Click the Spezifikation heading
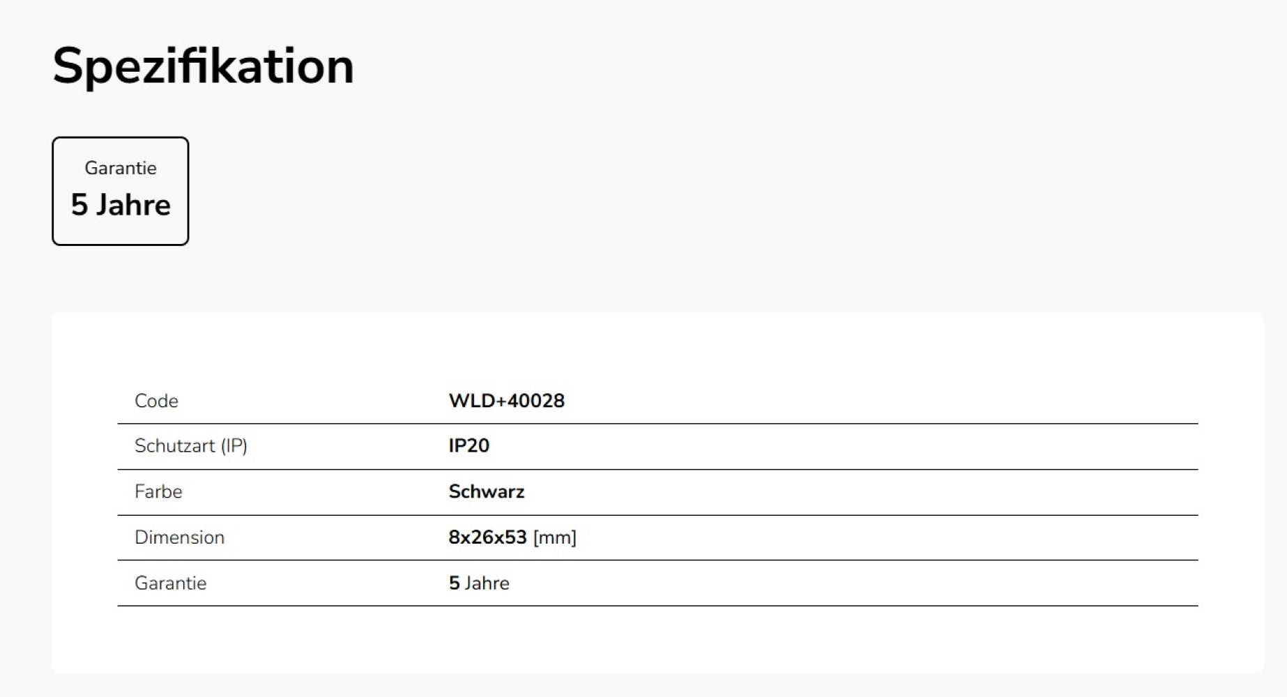The height and width of the screenshot is (697, 1287). pos(203,66)
